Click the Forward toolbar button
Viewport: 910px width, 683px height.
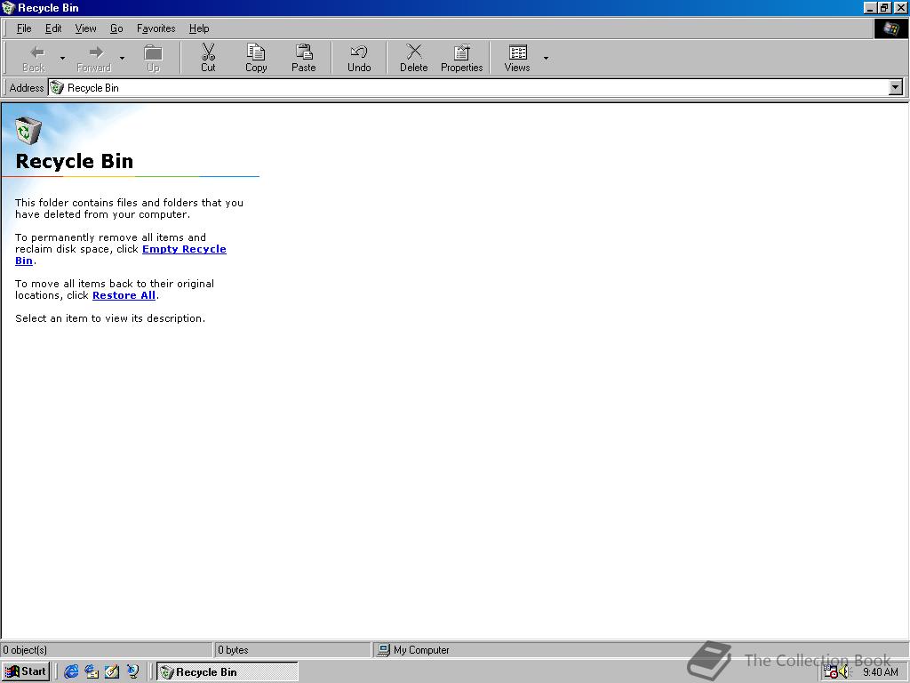93,58
